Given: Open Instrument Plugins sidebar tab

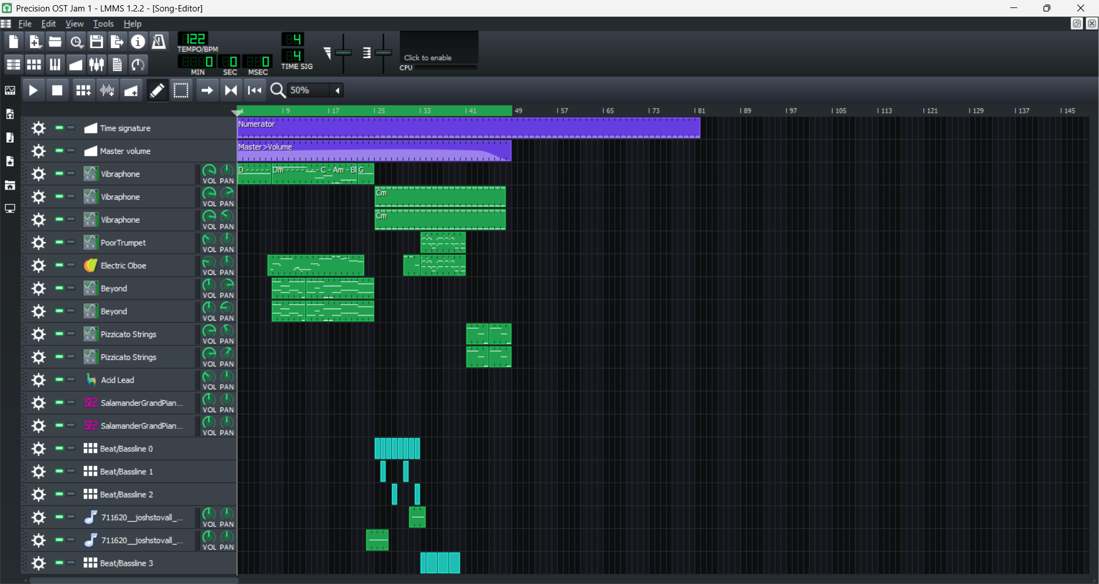Looking at the screenshot, I should tap(10, 90).
